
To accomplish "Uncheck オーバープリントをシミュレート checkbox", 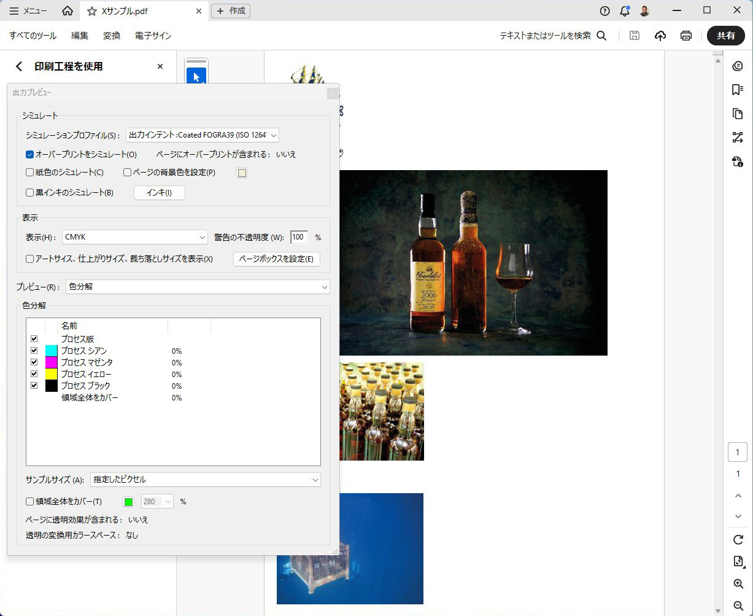I will click(x=29, y=155).
